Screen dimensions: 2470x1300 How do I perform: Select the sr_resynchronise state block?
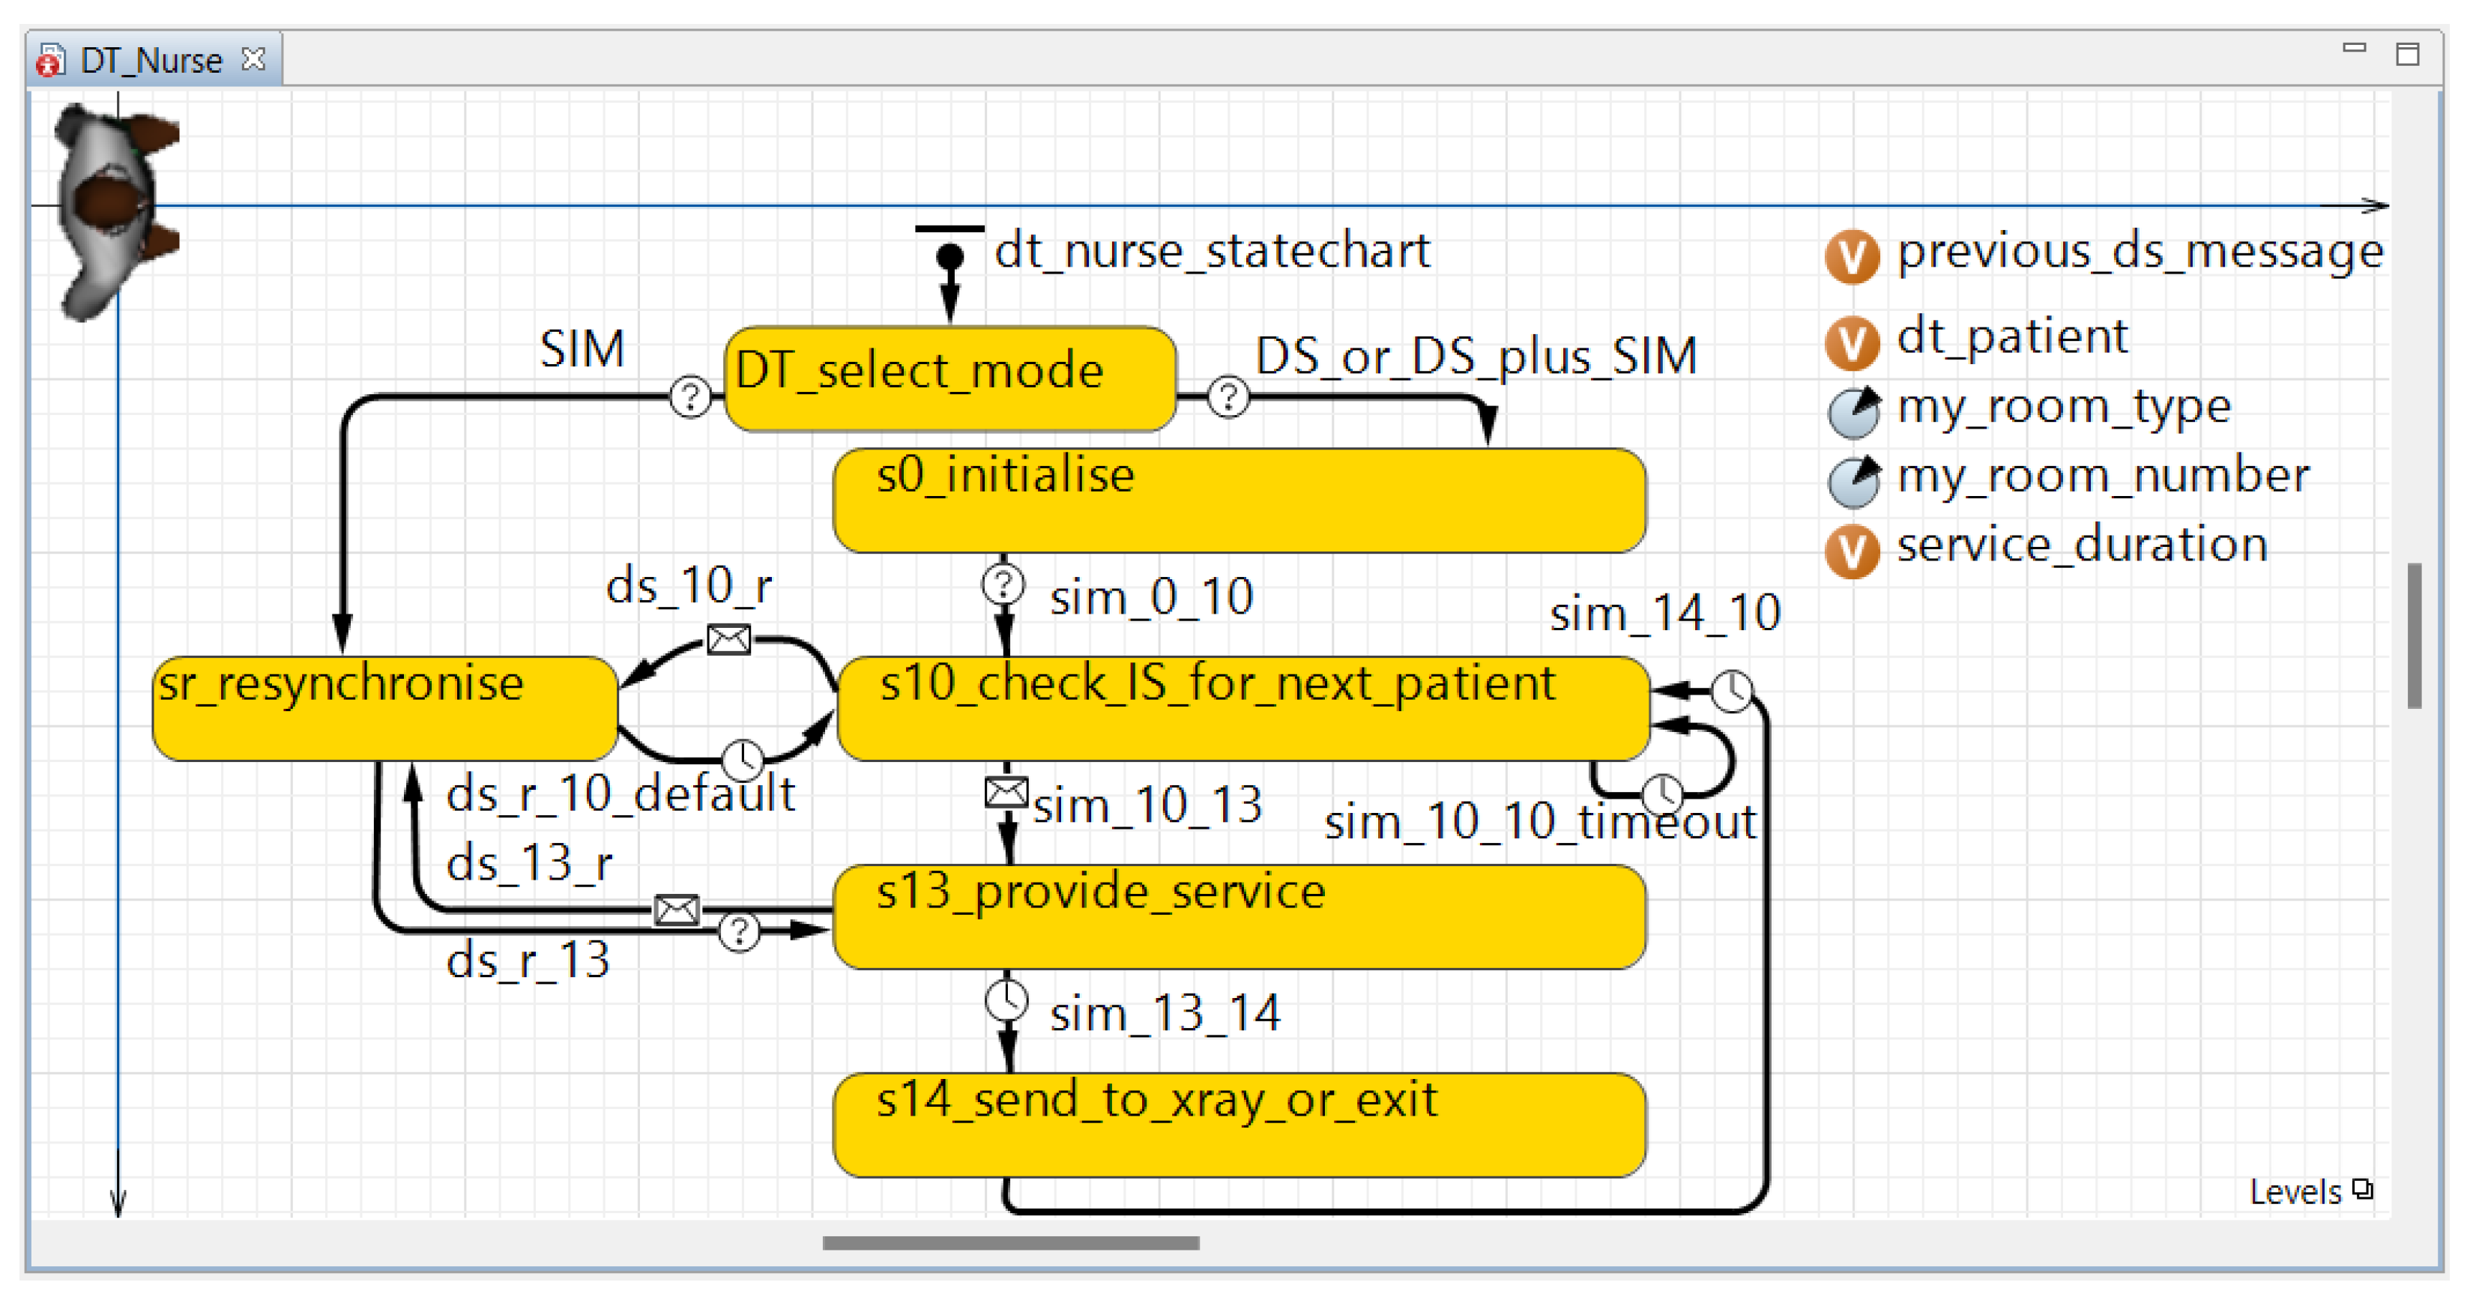[384, 709]
